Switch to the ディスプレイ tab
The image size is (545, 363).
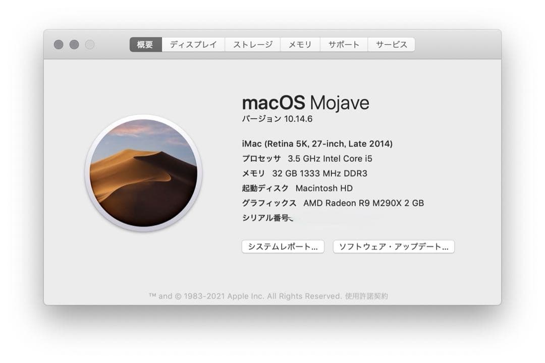point(193,44)
